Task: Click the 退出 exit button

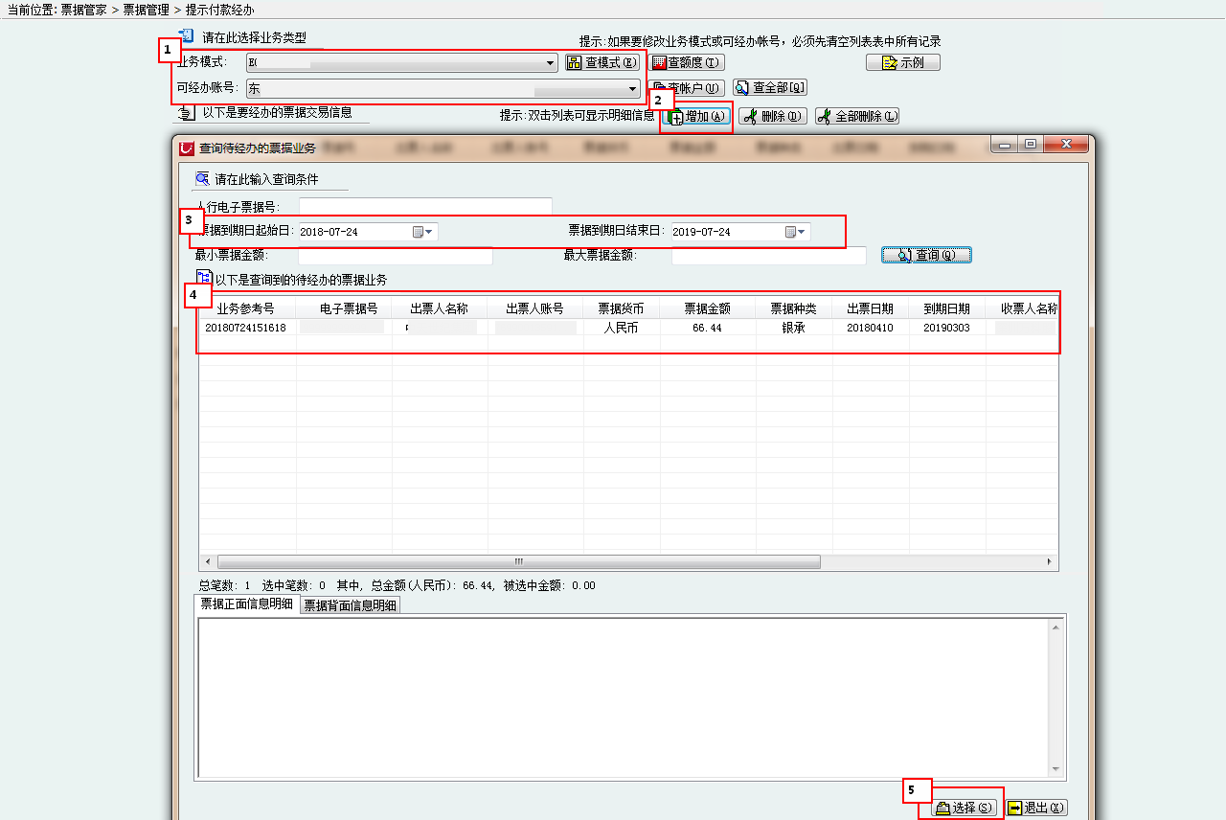Action: (1036, 809)
